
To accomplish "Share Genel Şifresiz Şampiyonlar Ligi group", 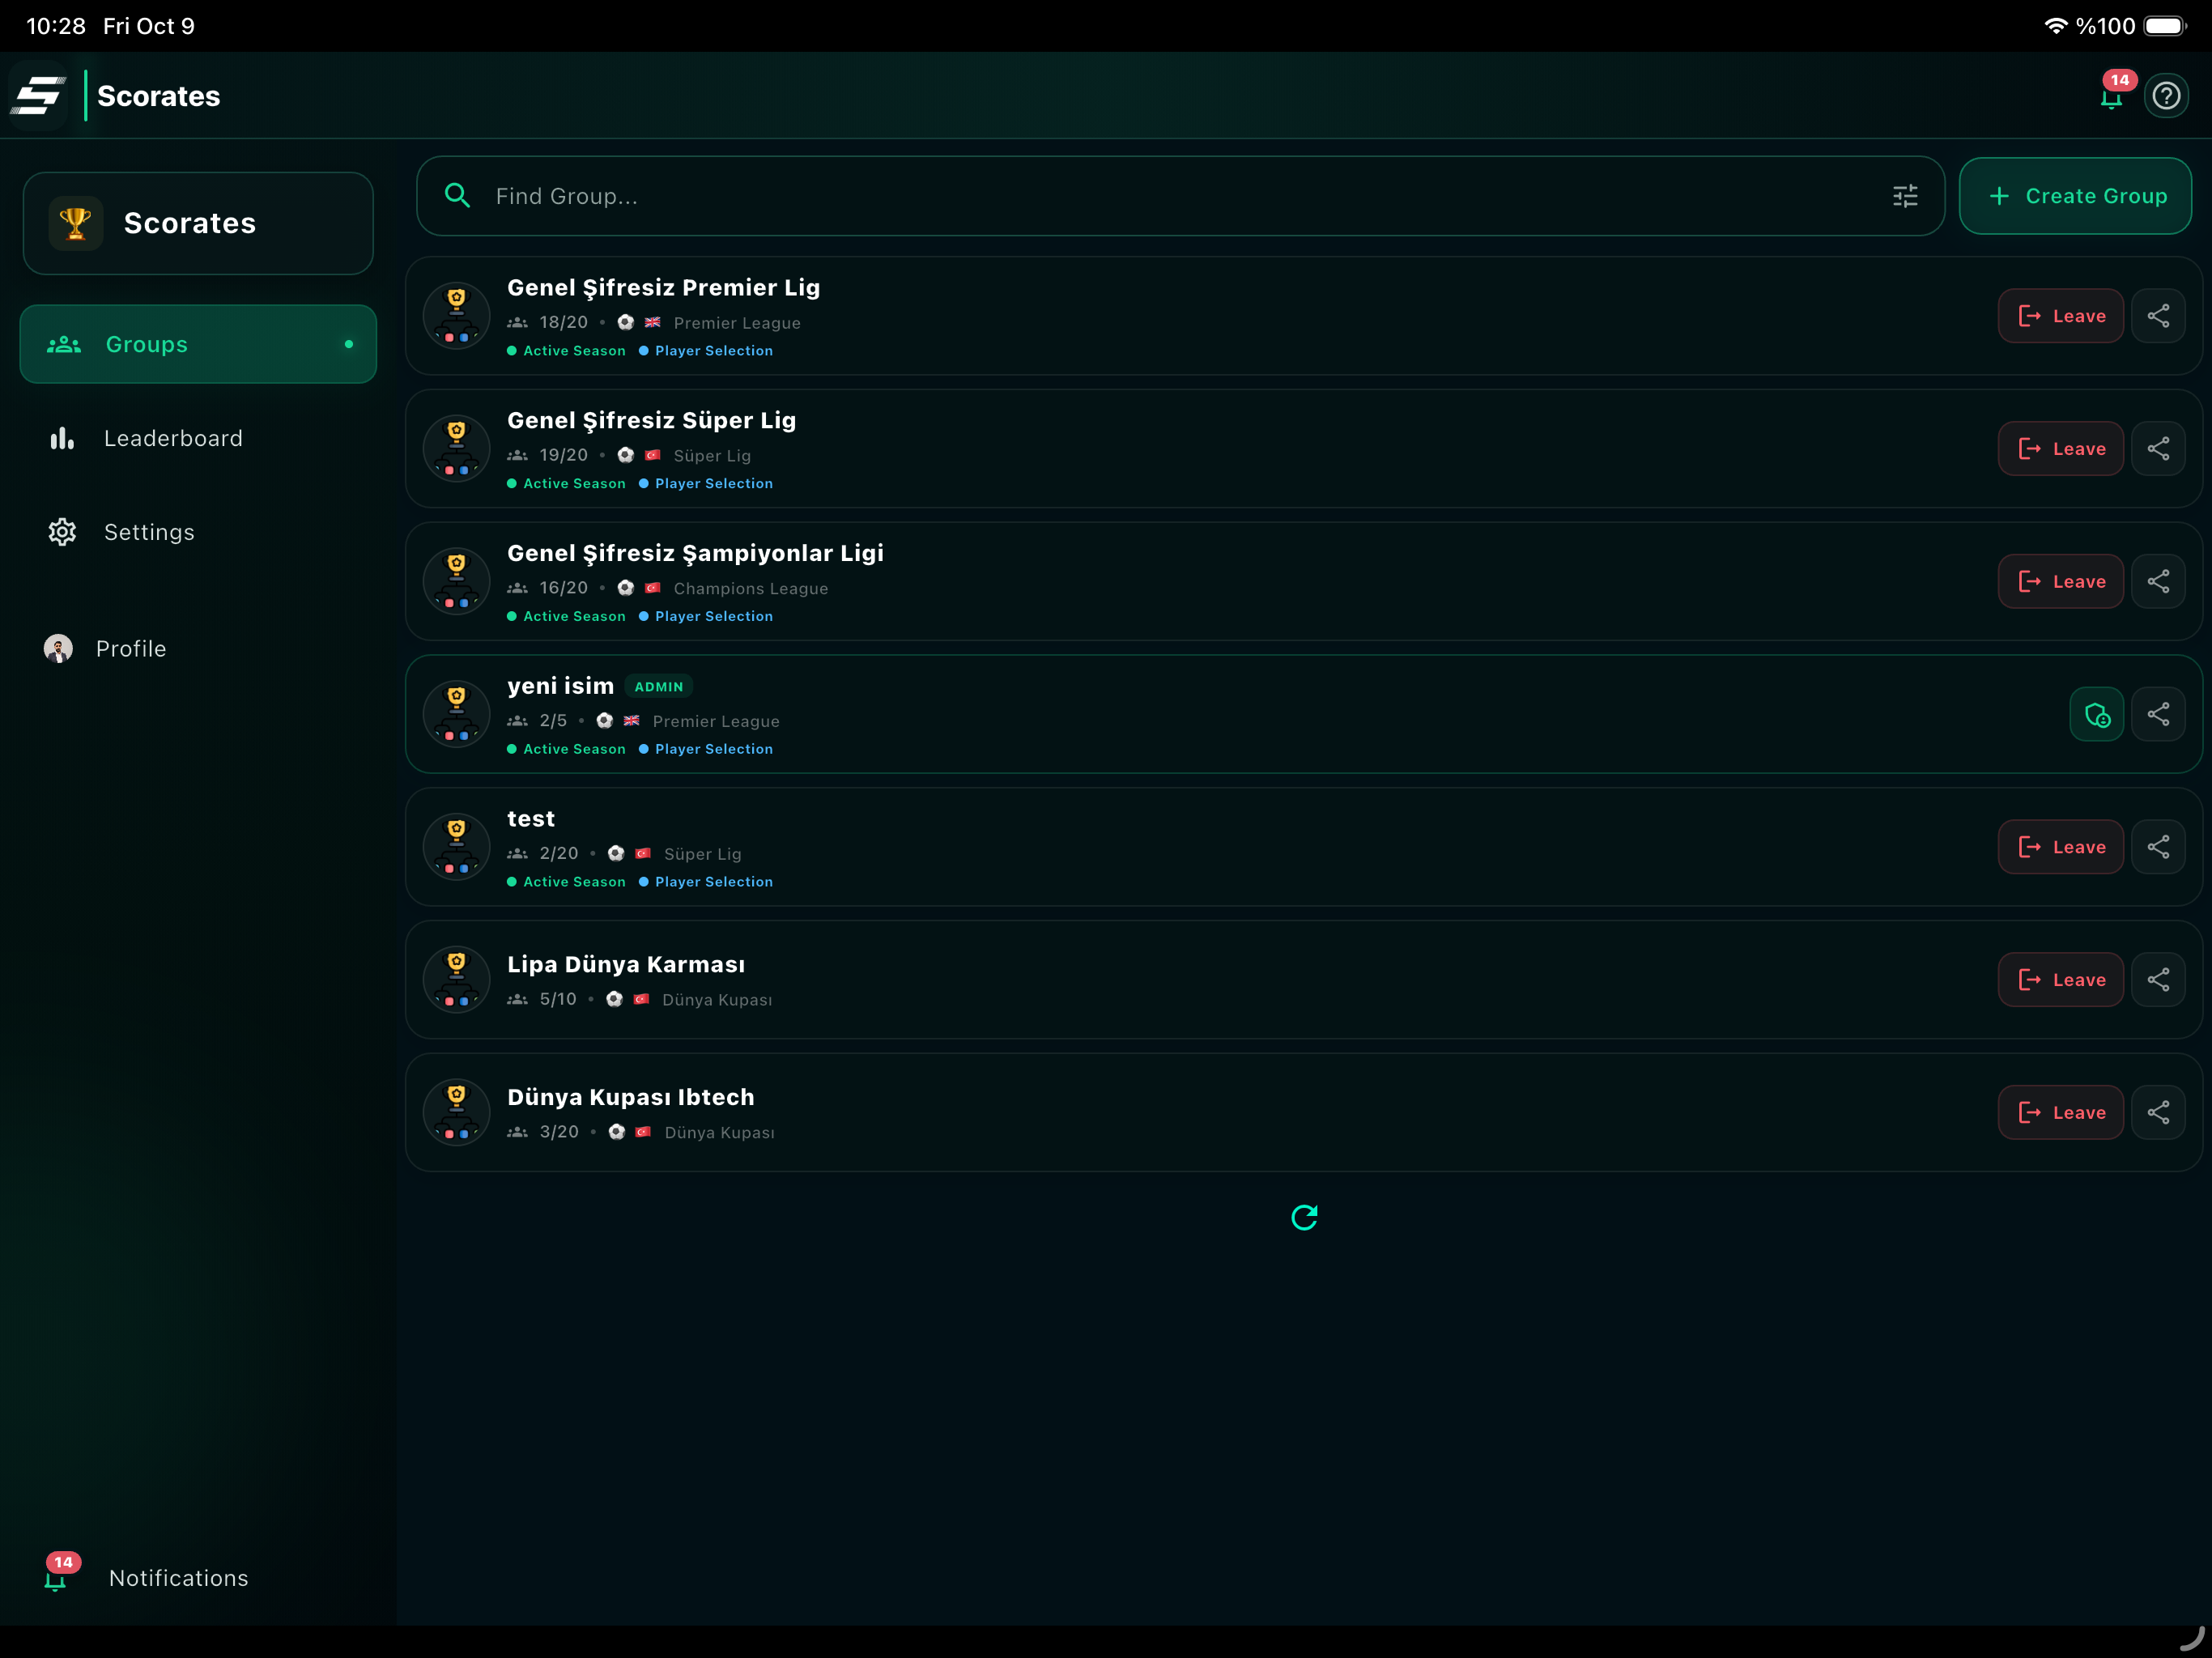I will tap(2158, 582).
